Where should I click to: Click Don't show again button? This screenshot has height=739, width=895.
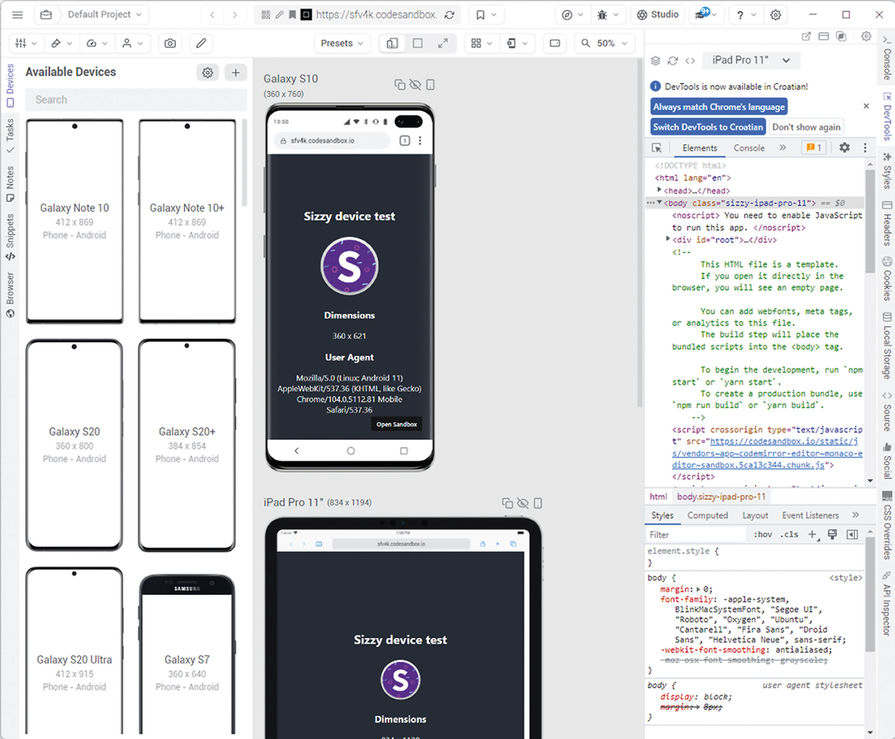point(806,127)
